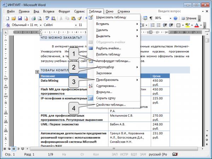
Task: Paste from the clipboard icon
Action: pos(73,18)
